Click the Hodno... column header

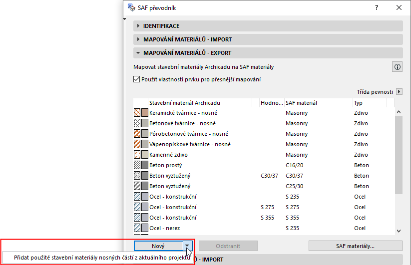[272, 103]
